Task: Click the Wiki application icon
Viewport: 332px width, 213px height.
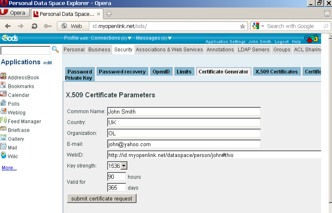Action: pos(3,156)
